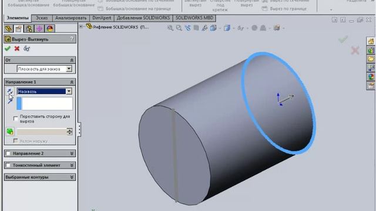
Task: Reverse direction arrows icon in Направление 1
Action: pyautogui.click(x=10, y=91)
